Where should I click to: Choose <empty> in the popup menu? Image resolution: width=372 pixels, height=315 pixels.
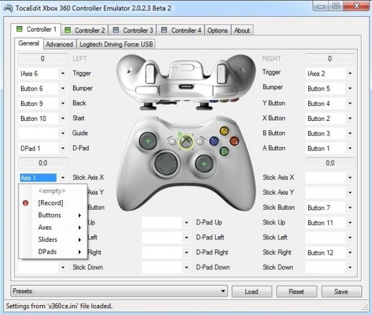53,191
